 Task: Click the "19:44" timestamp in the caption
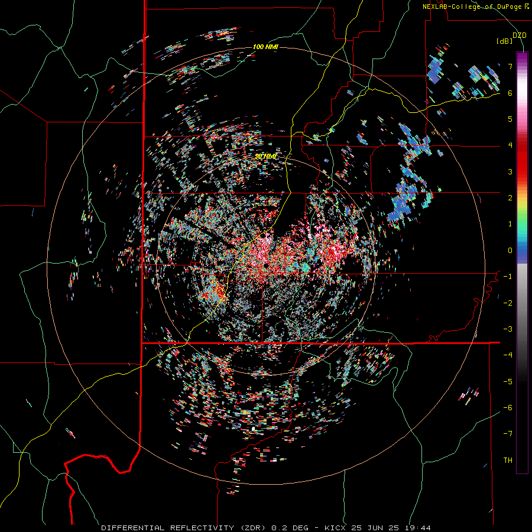coord(418,528)
